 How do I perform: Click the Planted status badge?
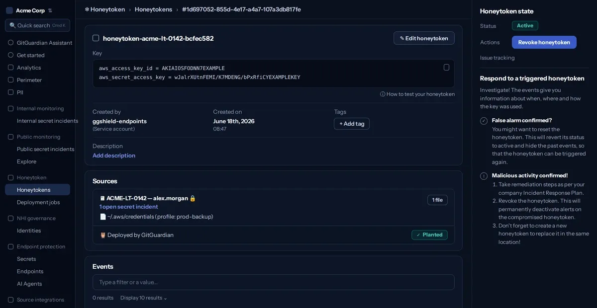click(x=429, y=235)
